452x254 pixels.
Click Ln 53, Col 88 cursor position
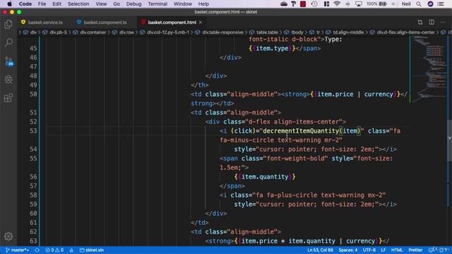pos(320,250)
